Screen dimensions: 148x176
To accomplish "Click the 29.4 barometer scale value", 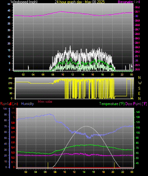I will pos(137,42).
